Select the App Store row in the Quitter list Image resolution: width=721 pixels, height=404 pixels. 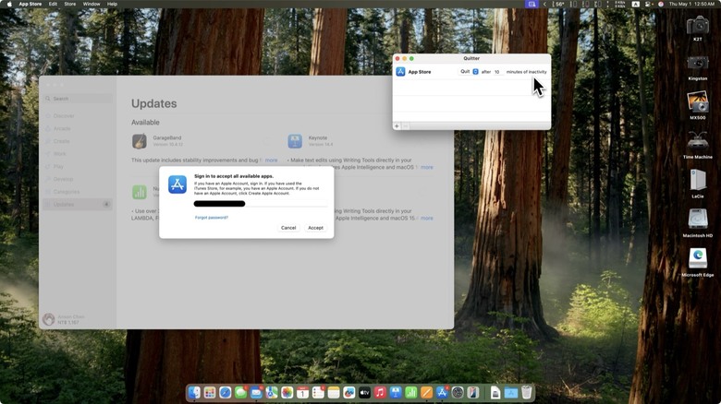(471, 72)
